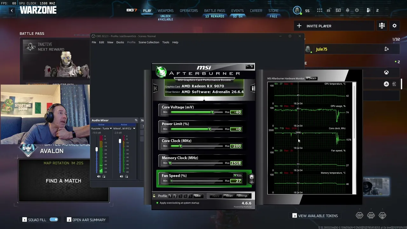Open the Warzone Career tab

coord(256,10)
